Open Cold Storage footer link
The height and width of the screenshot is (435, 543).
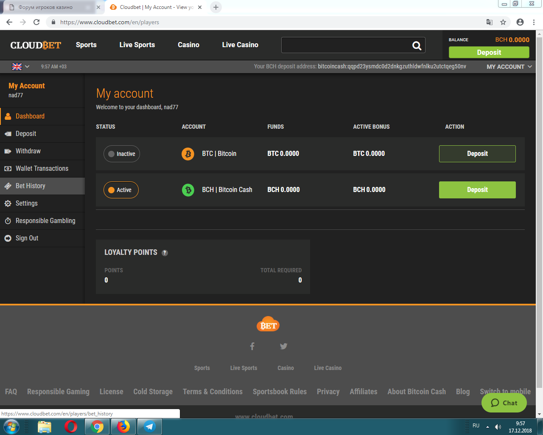(x=153, y=392)
